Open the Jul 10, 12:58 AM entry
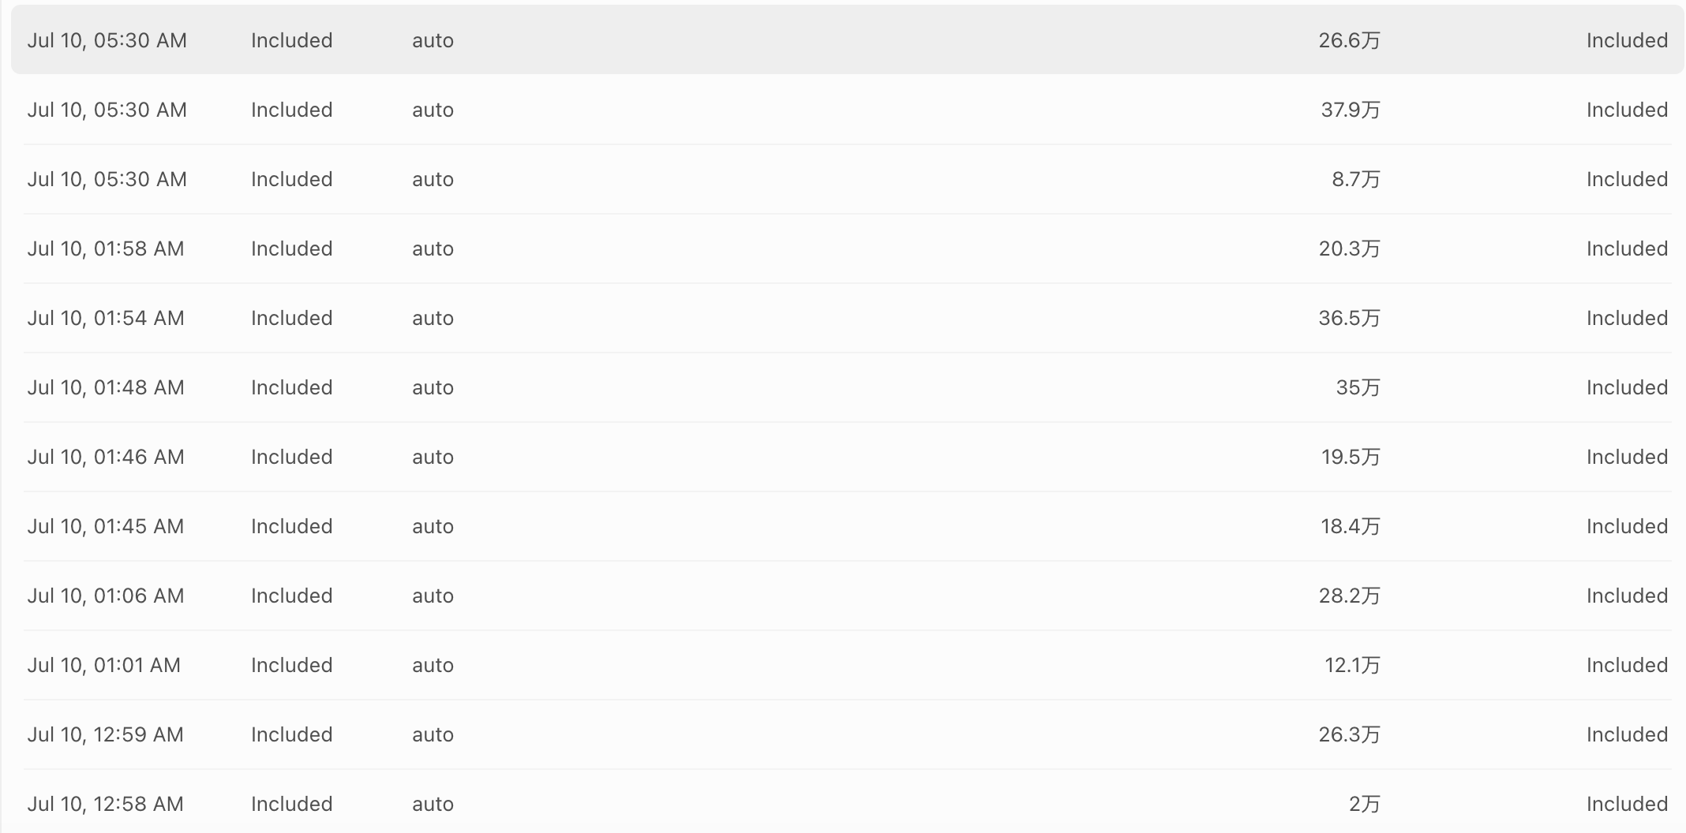 [x=847, y=804]
